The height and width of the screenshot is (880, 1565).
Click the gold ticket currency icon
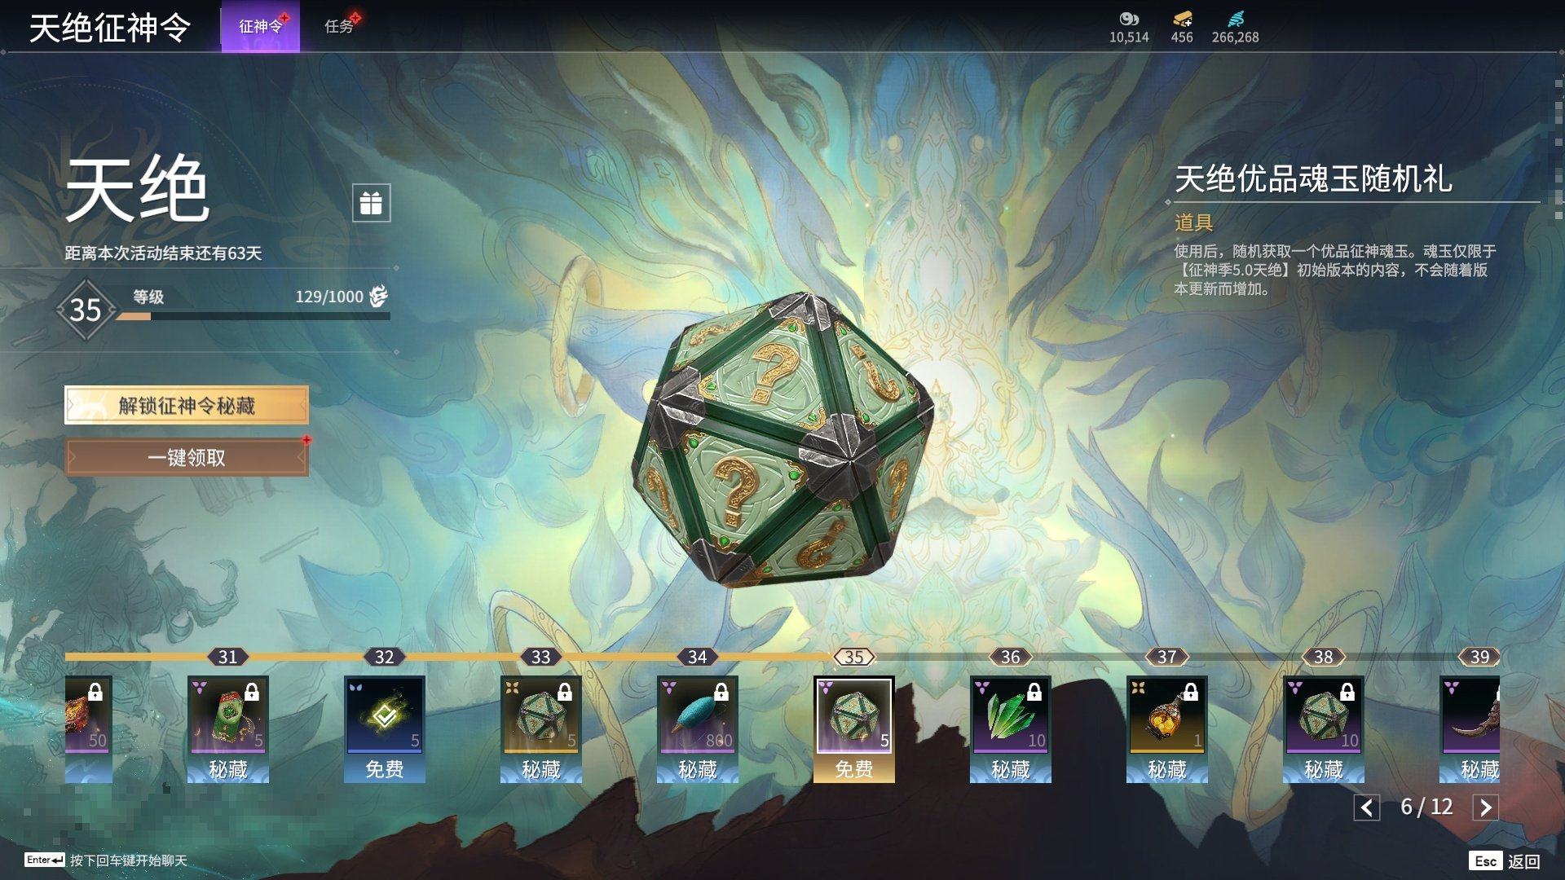click(1182, 19)
